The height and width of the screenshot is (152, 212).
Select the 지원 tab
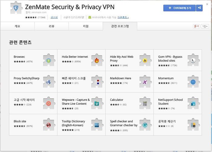[x=86, y=26]
